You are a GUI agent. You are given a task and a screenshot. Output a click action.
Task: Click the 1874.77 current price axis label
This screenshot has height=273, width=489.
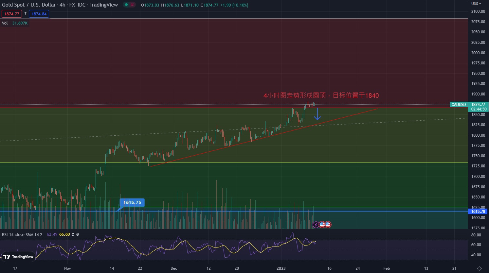tap(478, 105)
